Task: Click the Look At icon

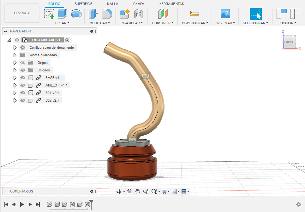Action: (x=129, y=192)
